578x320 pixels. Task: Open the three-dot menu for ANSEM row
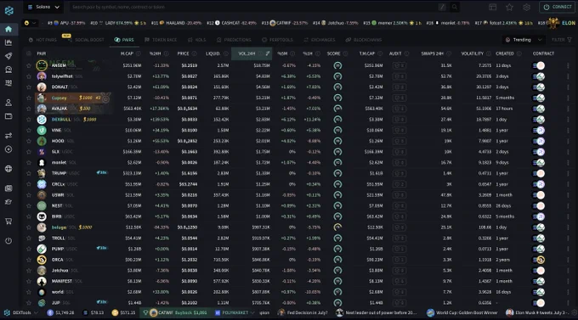pos(568,65)
